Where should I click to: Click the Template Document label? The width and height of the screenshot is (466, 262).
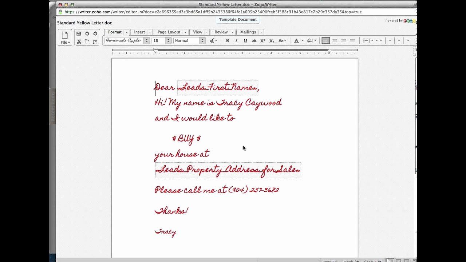238,20
